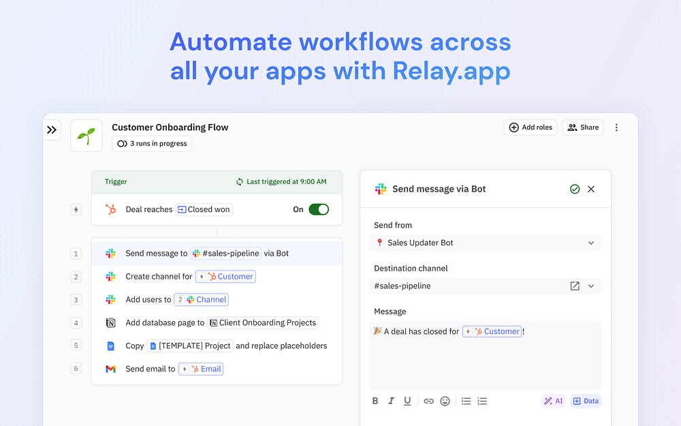681x426 pixels.
Task: Open #sales-pipeline channel in external link
Action: tap(575, 286)
